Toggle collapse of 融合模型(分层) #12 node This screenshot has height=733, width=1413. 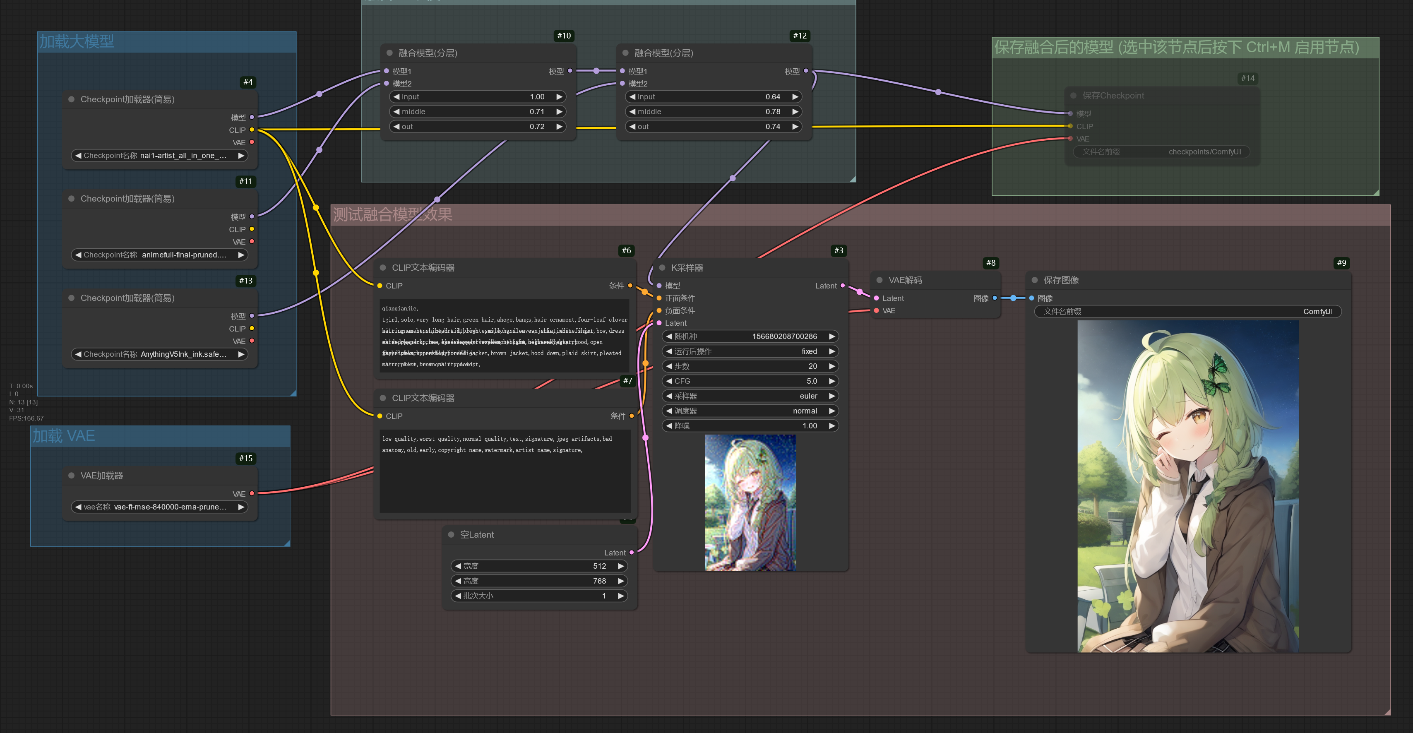point(625,53)
